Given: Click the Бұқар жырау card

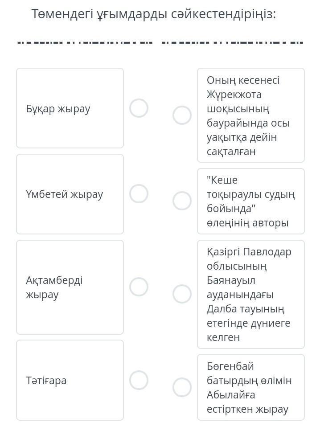Looking at the screenshot, I should (70, 108).
